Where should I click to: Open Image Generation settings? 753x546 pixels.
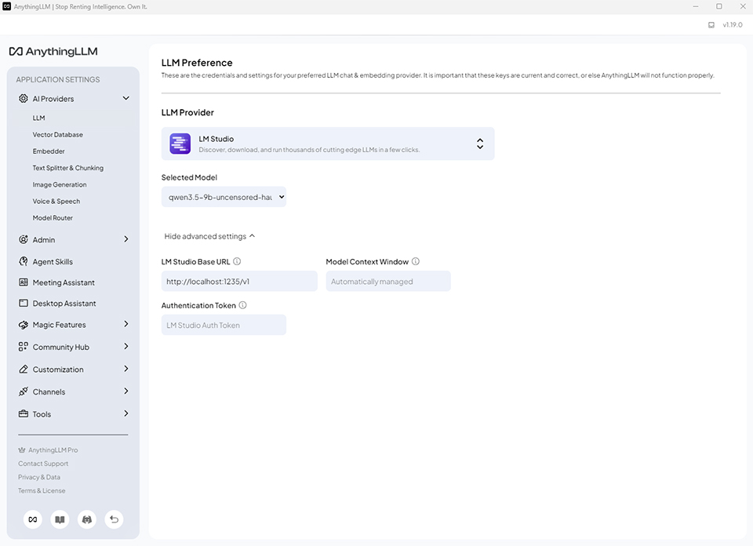(x=60, y=184)
